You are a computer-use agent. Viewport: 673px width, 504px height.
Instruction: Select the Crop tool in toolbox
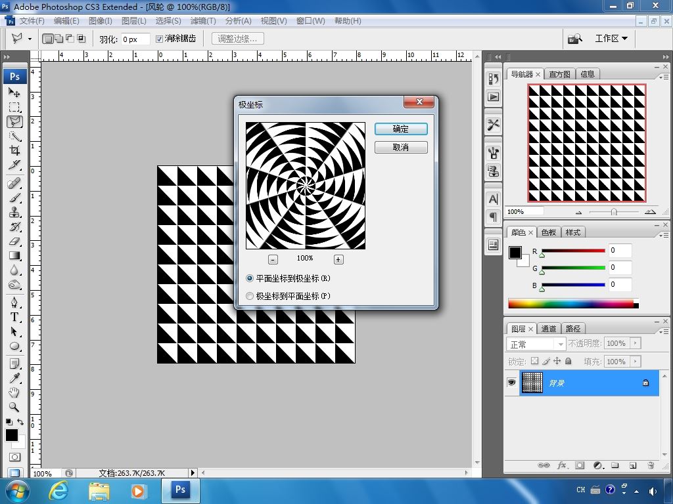coord(14,151)
